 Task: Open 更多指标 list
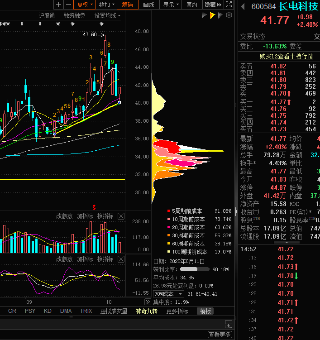tap(177, 311)
